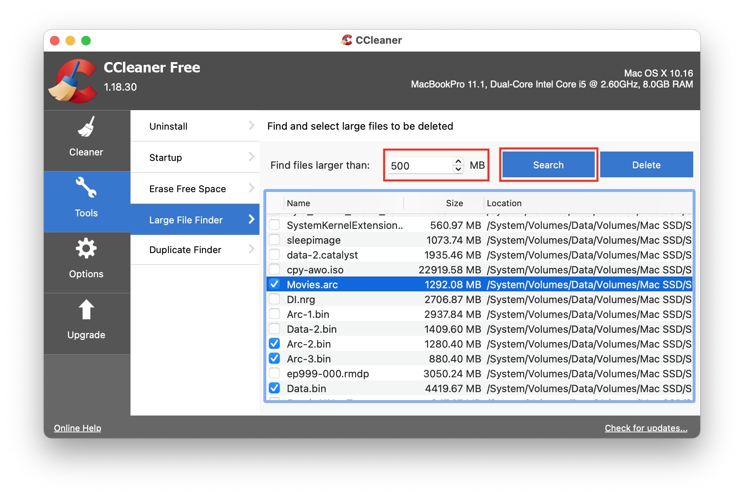Decrease size threshold with down stepper

coord(458,169)
